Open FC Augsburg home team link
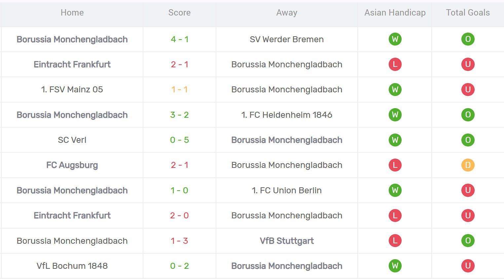Viewport: 504px width, 279px height. coord(72,165)
